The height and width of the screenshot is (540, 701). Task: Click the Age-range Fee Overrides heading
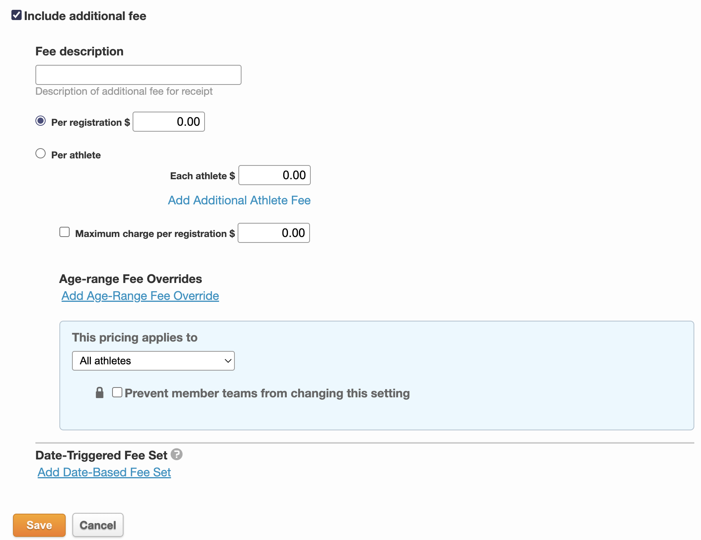pos(130,279)
